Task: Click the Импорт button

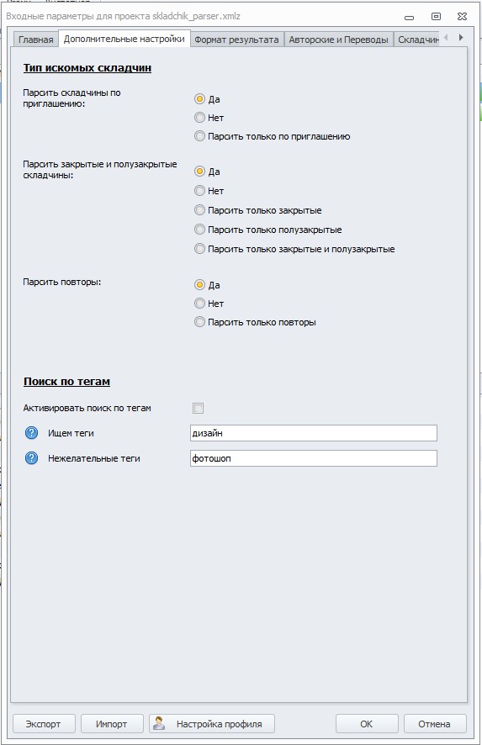Action: click(x=112, y=724)
